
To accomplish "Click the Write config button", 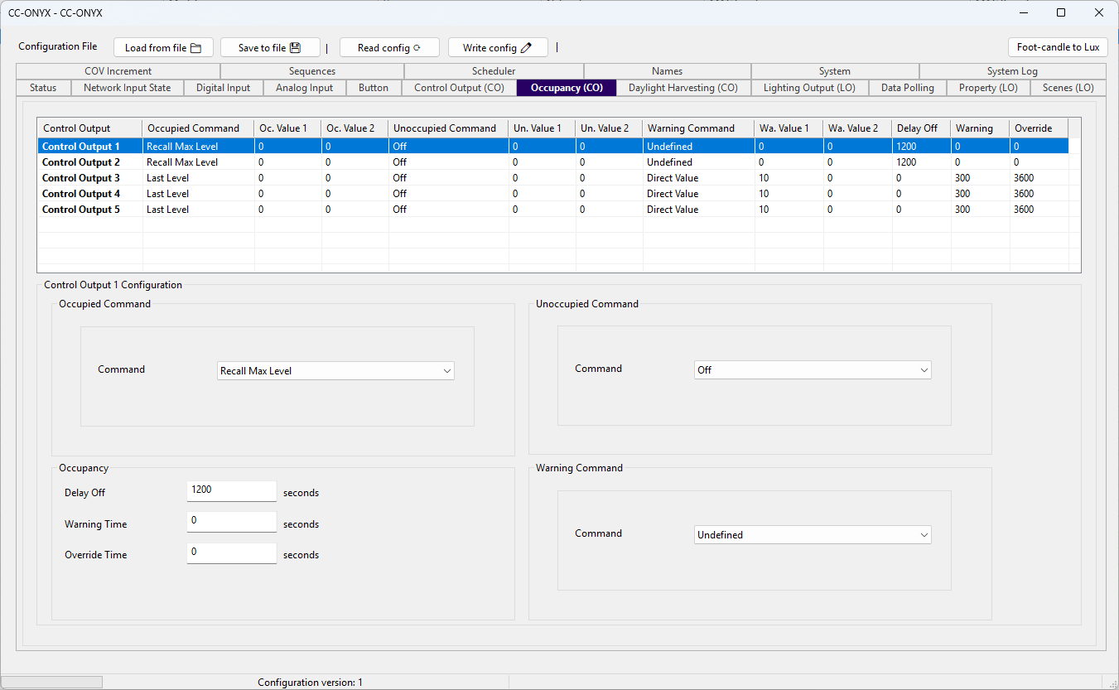I will (498, 47).
